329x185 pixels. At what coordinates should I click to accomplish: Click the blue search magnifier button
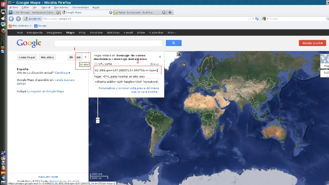[x=174, y=43]
